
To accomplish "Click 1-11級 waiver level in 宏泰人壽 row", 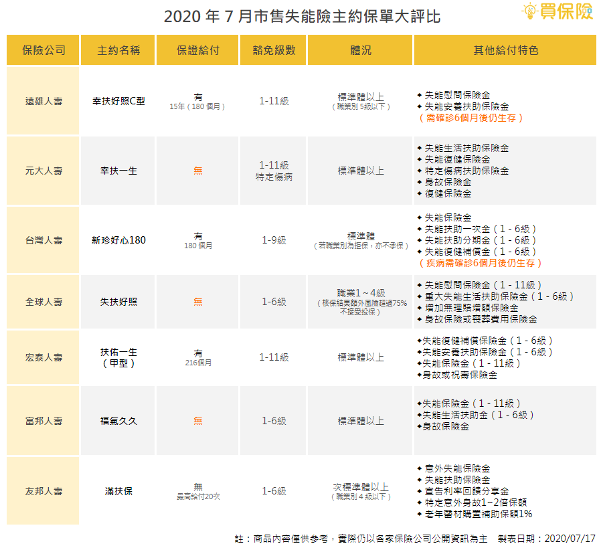I will point(274,357).
